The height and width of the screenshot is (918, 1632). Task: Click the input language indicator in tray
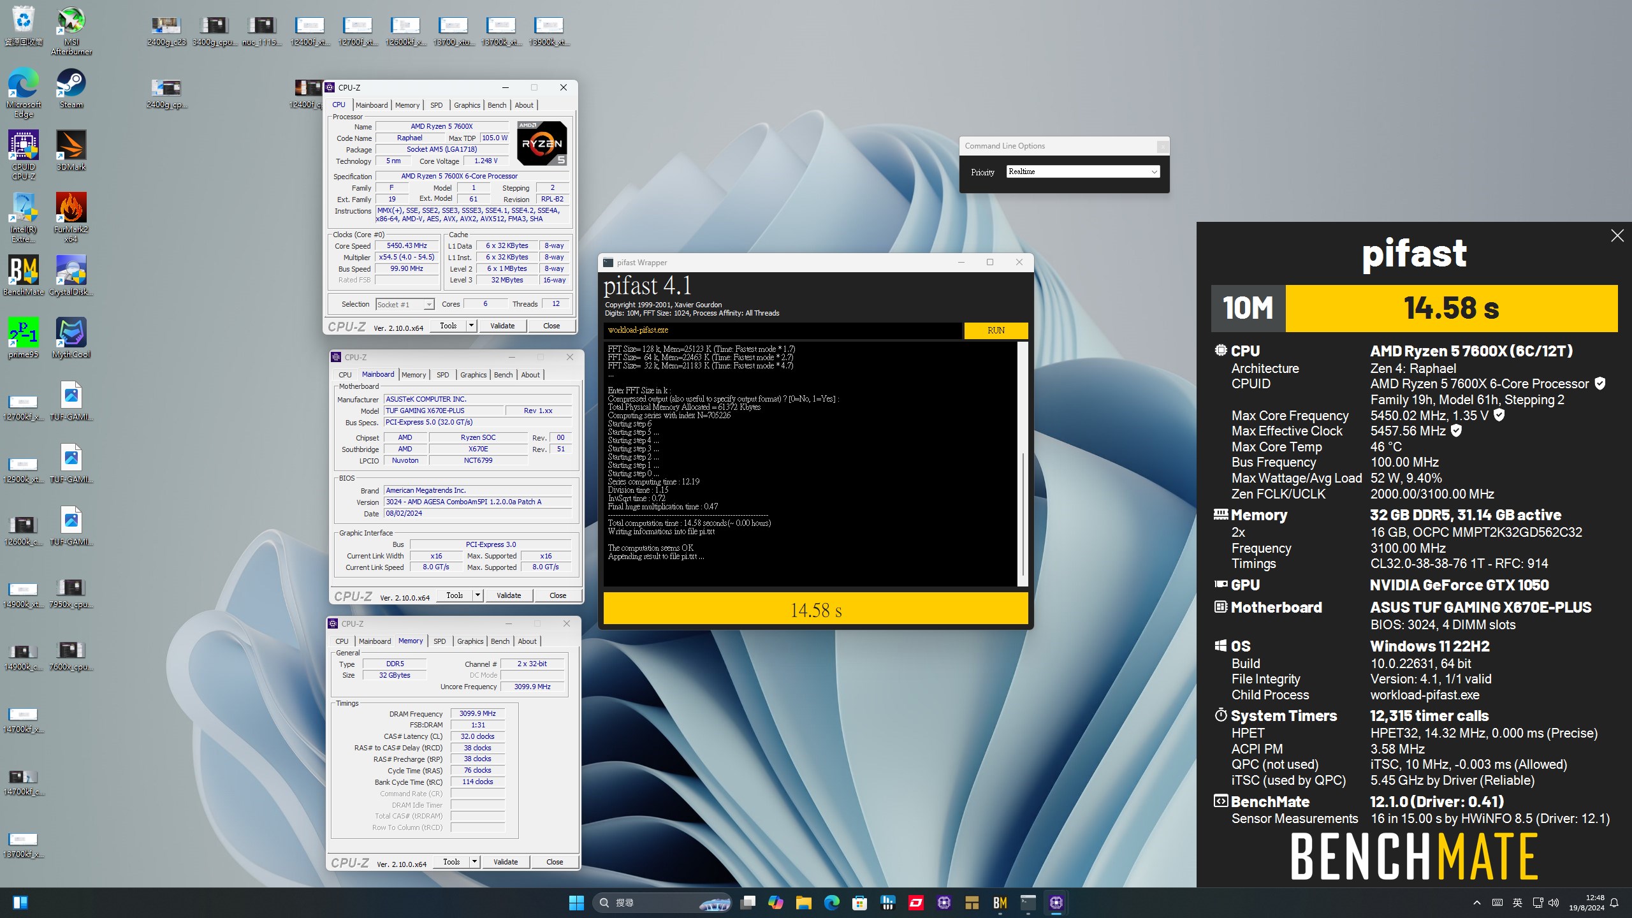[x=1517, y=903]
